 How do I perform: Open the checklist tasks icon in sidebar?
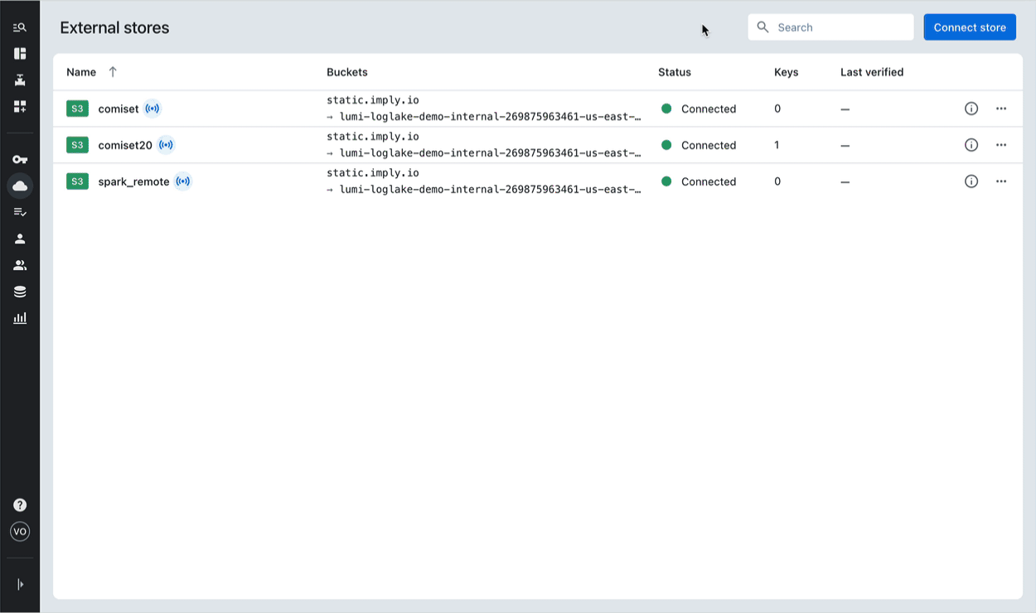coord(20,212)
